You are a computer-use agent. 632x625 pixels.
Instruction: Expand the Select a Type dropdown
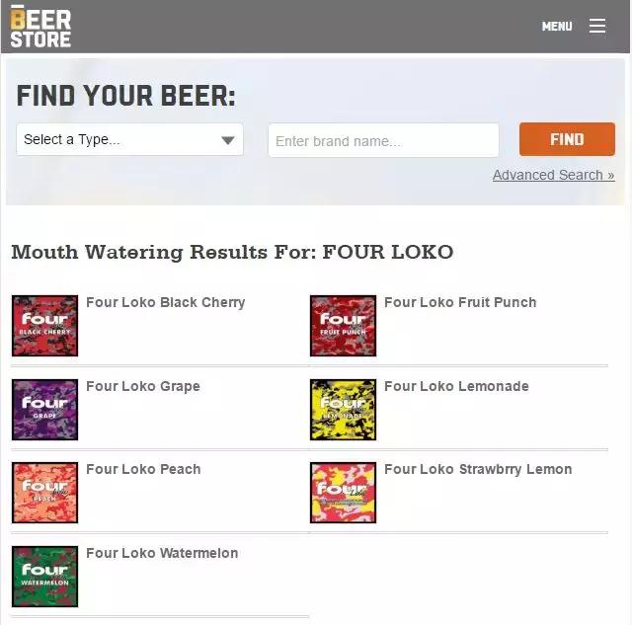(x=129, y=139)
